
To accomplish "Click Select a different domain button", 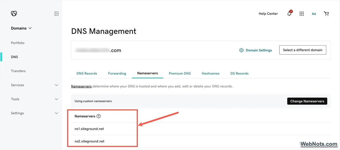I will tap(303, 50).
